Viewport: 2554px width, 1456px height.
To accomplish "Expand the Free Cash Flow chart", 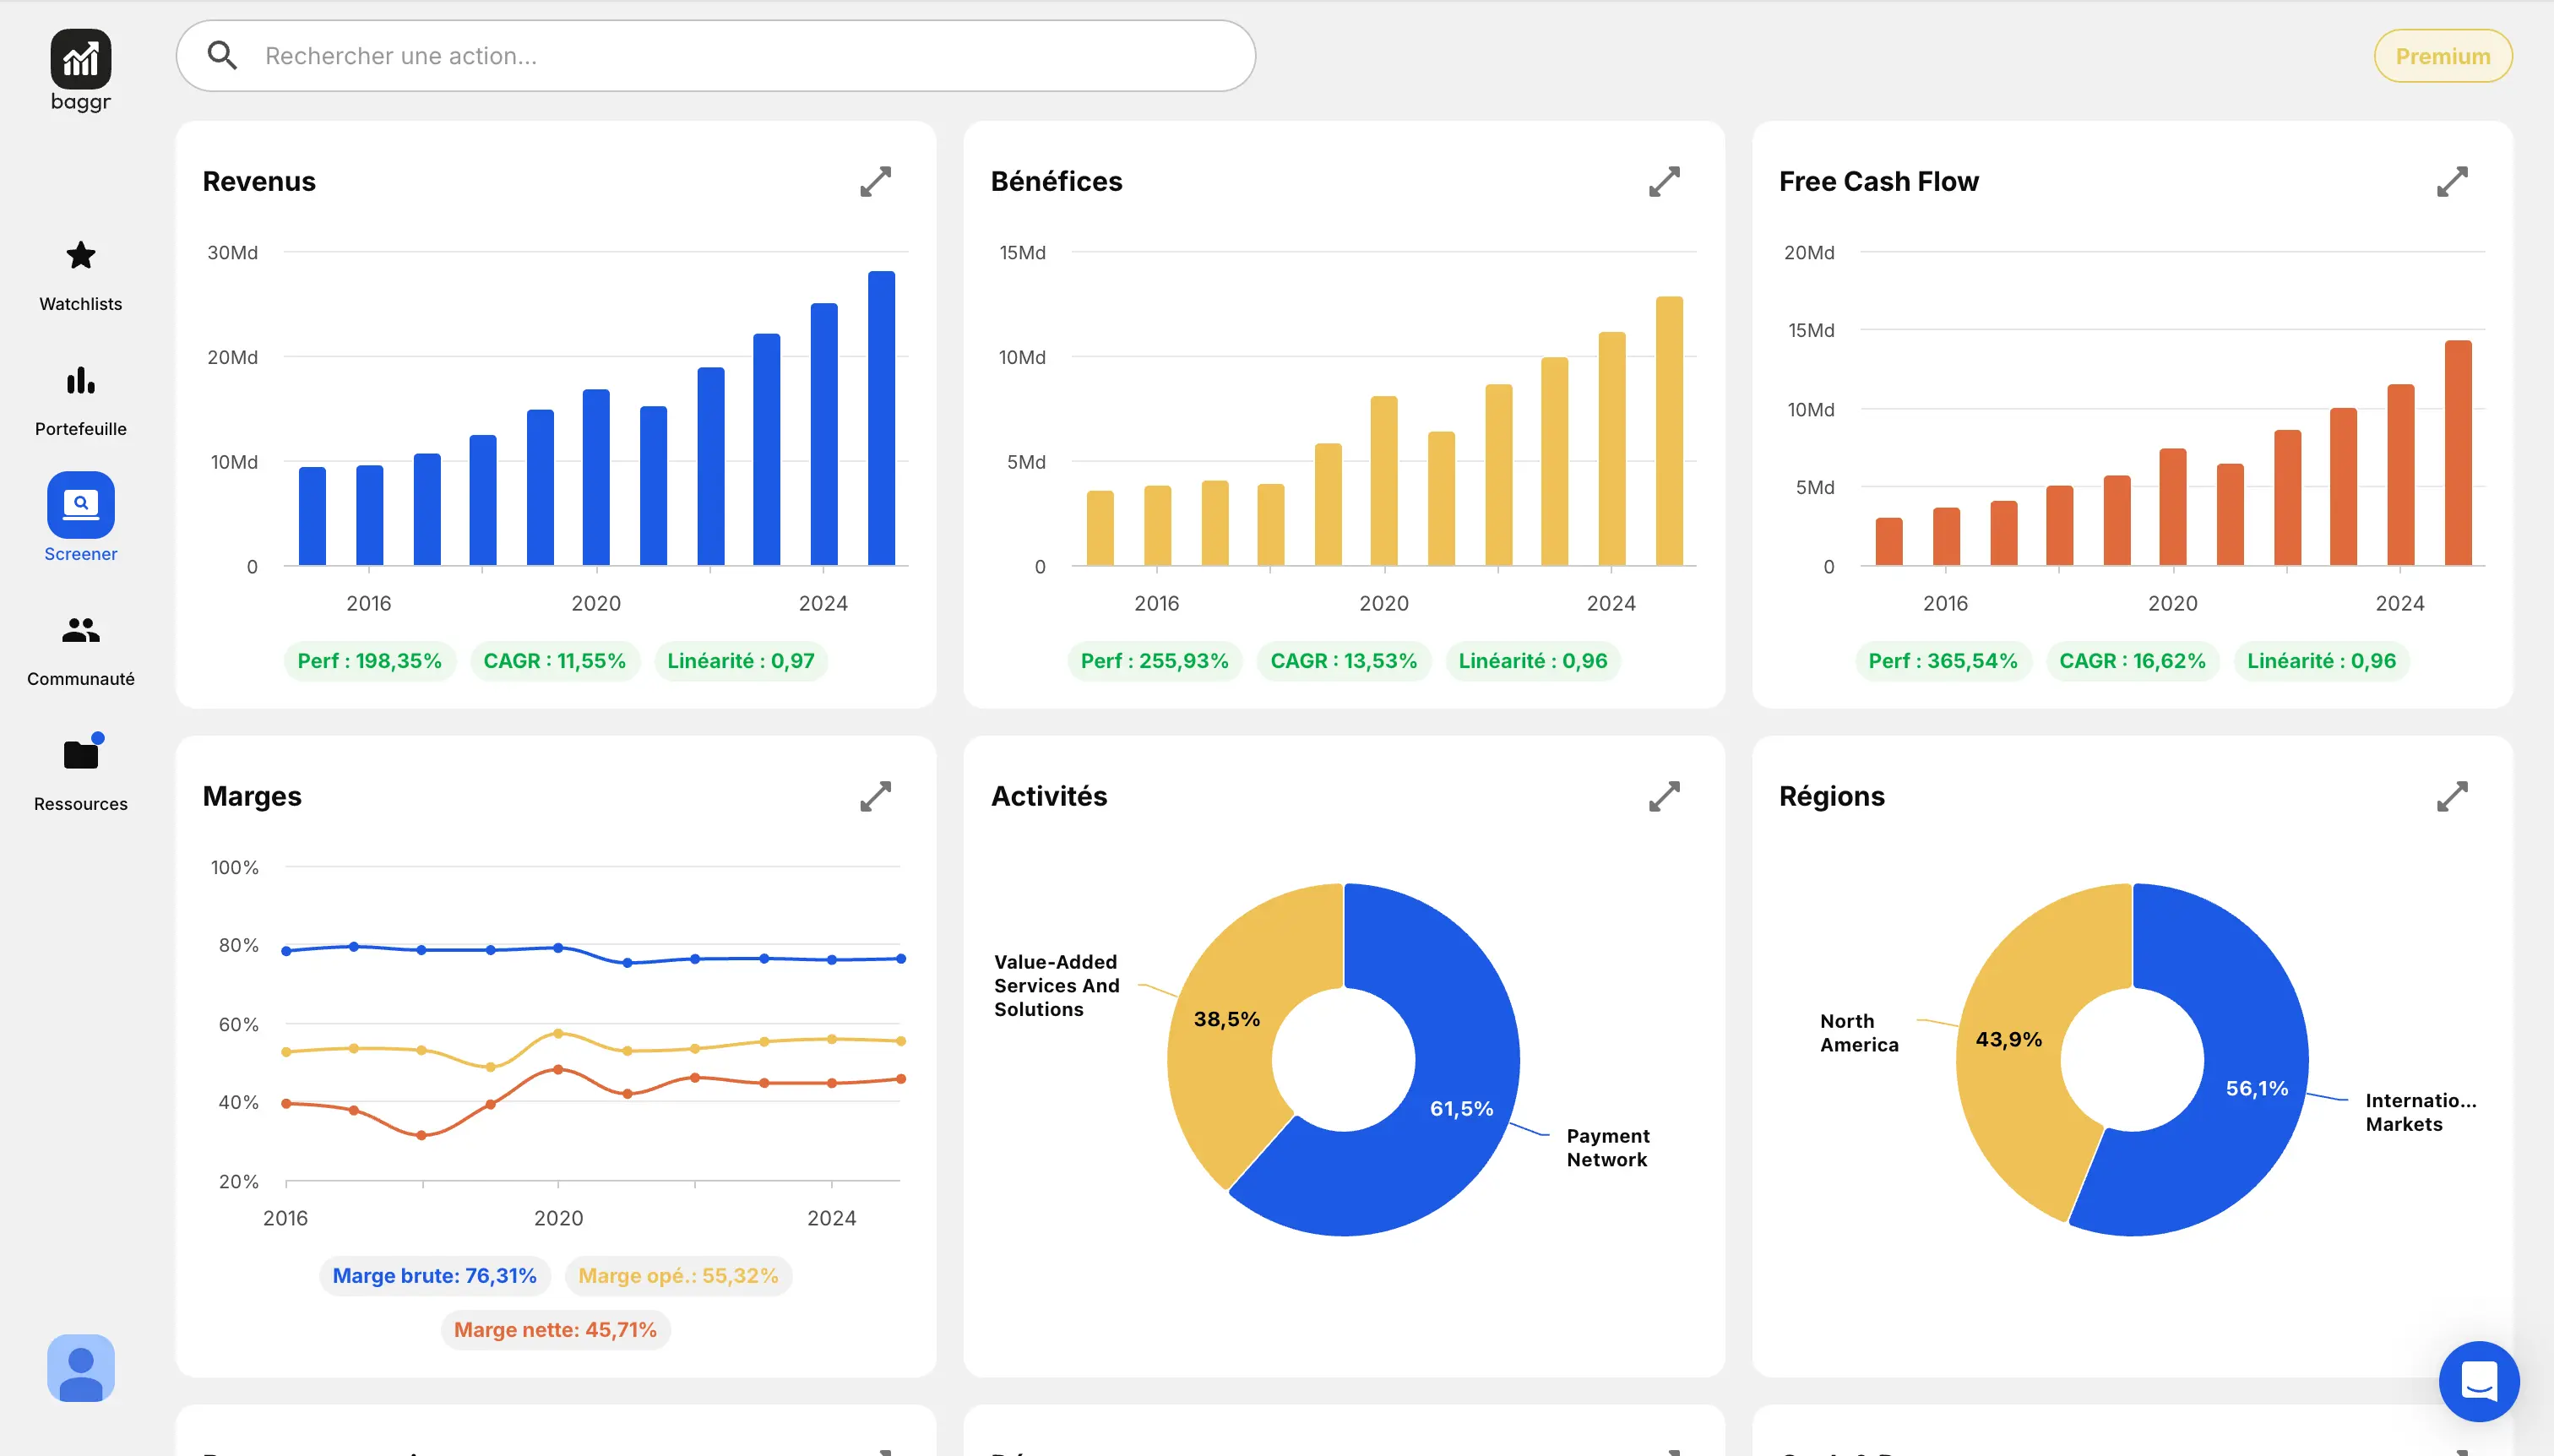I will point(2452,182).
